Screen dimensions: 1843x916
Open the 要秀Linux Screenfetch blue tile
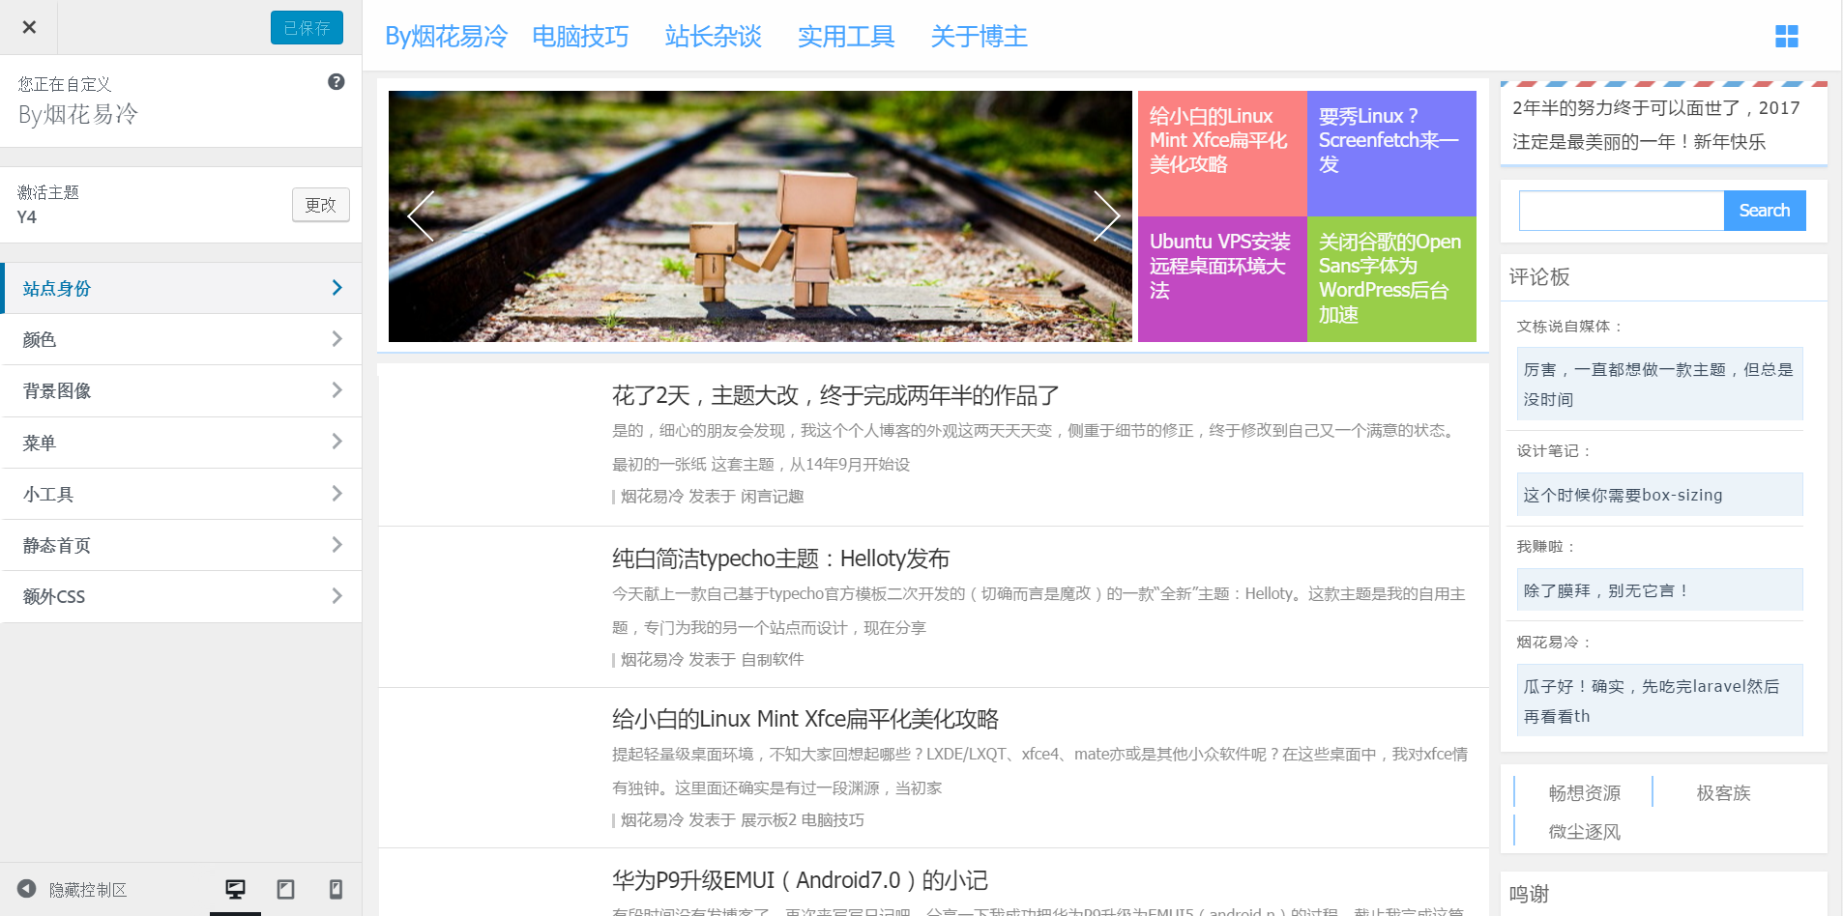point(1391,154)
